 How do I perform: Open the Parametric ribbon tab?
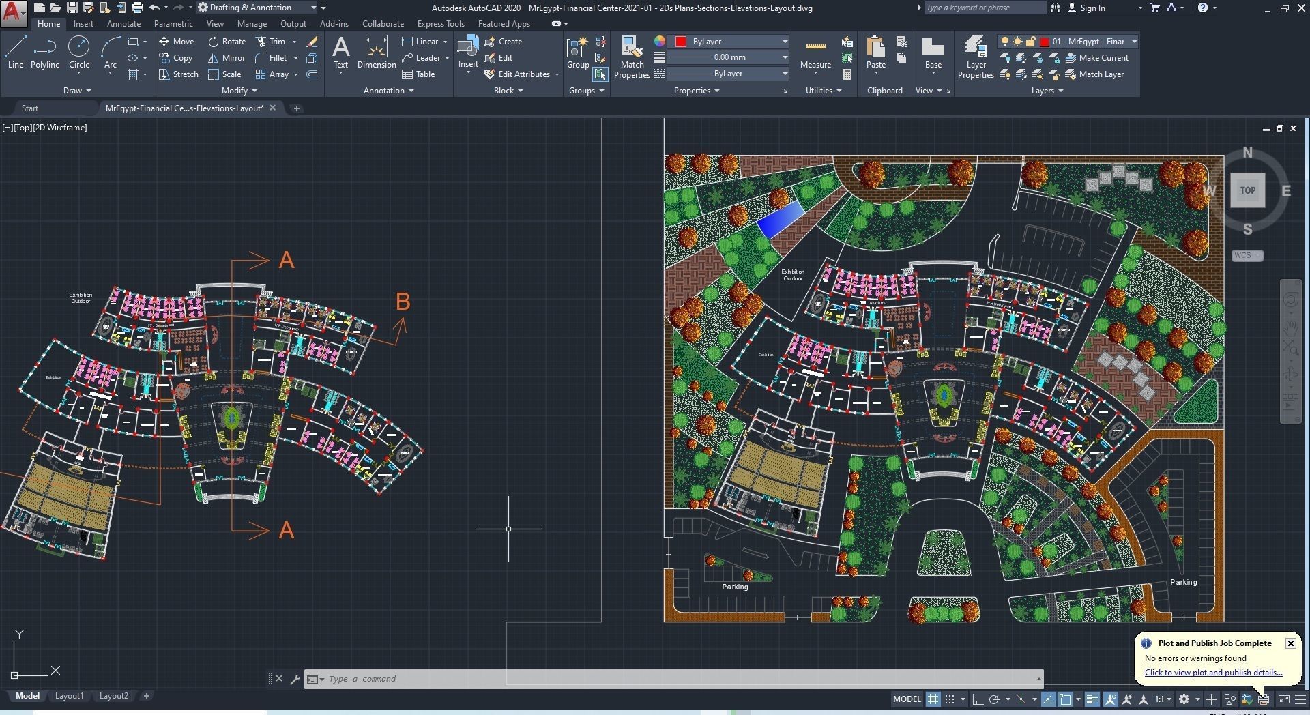[x=173, y=24]
